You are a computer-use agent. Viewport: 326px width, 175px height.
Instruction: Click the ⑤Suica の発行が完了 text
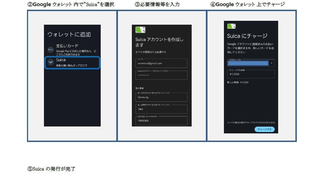tap(51, 169)
